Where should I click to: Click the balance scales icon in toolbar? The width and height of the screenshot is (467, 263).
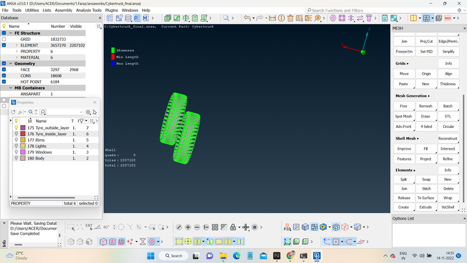[x=186, y=18]
